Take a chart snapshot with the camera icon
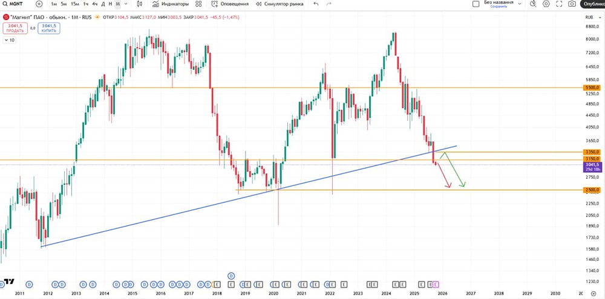The height and width of the screenshot is (299, 605). pos(572,4)
